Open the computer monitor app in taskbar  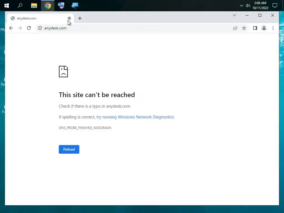tap(61, 6)
